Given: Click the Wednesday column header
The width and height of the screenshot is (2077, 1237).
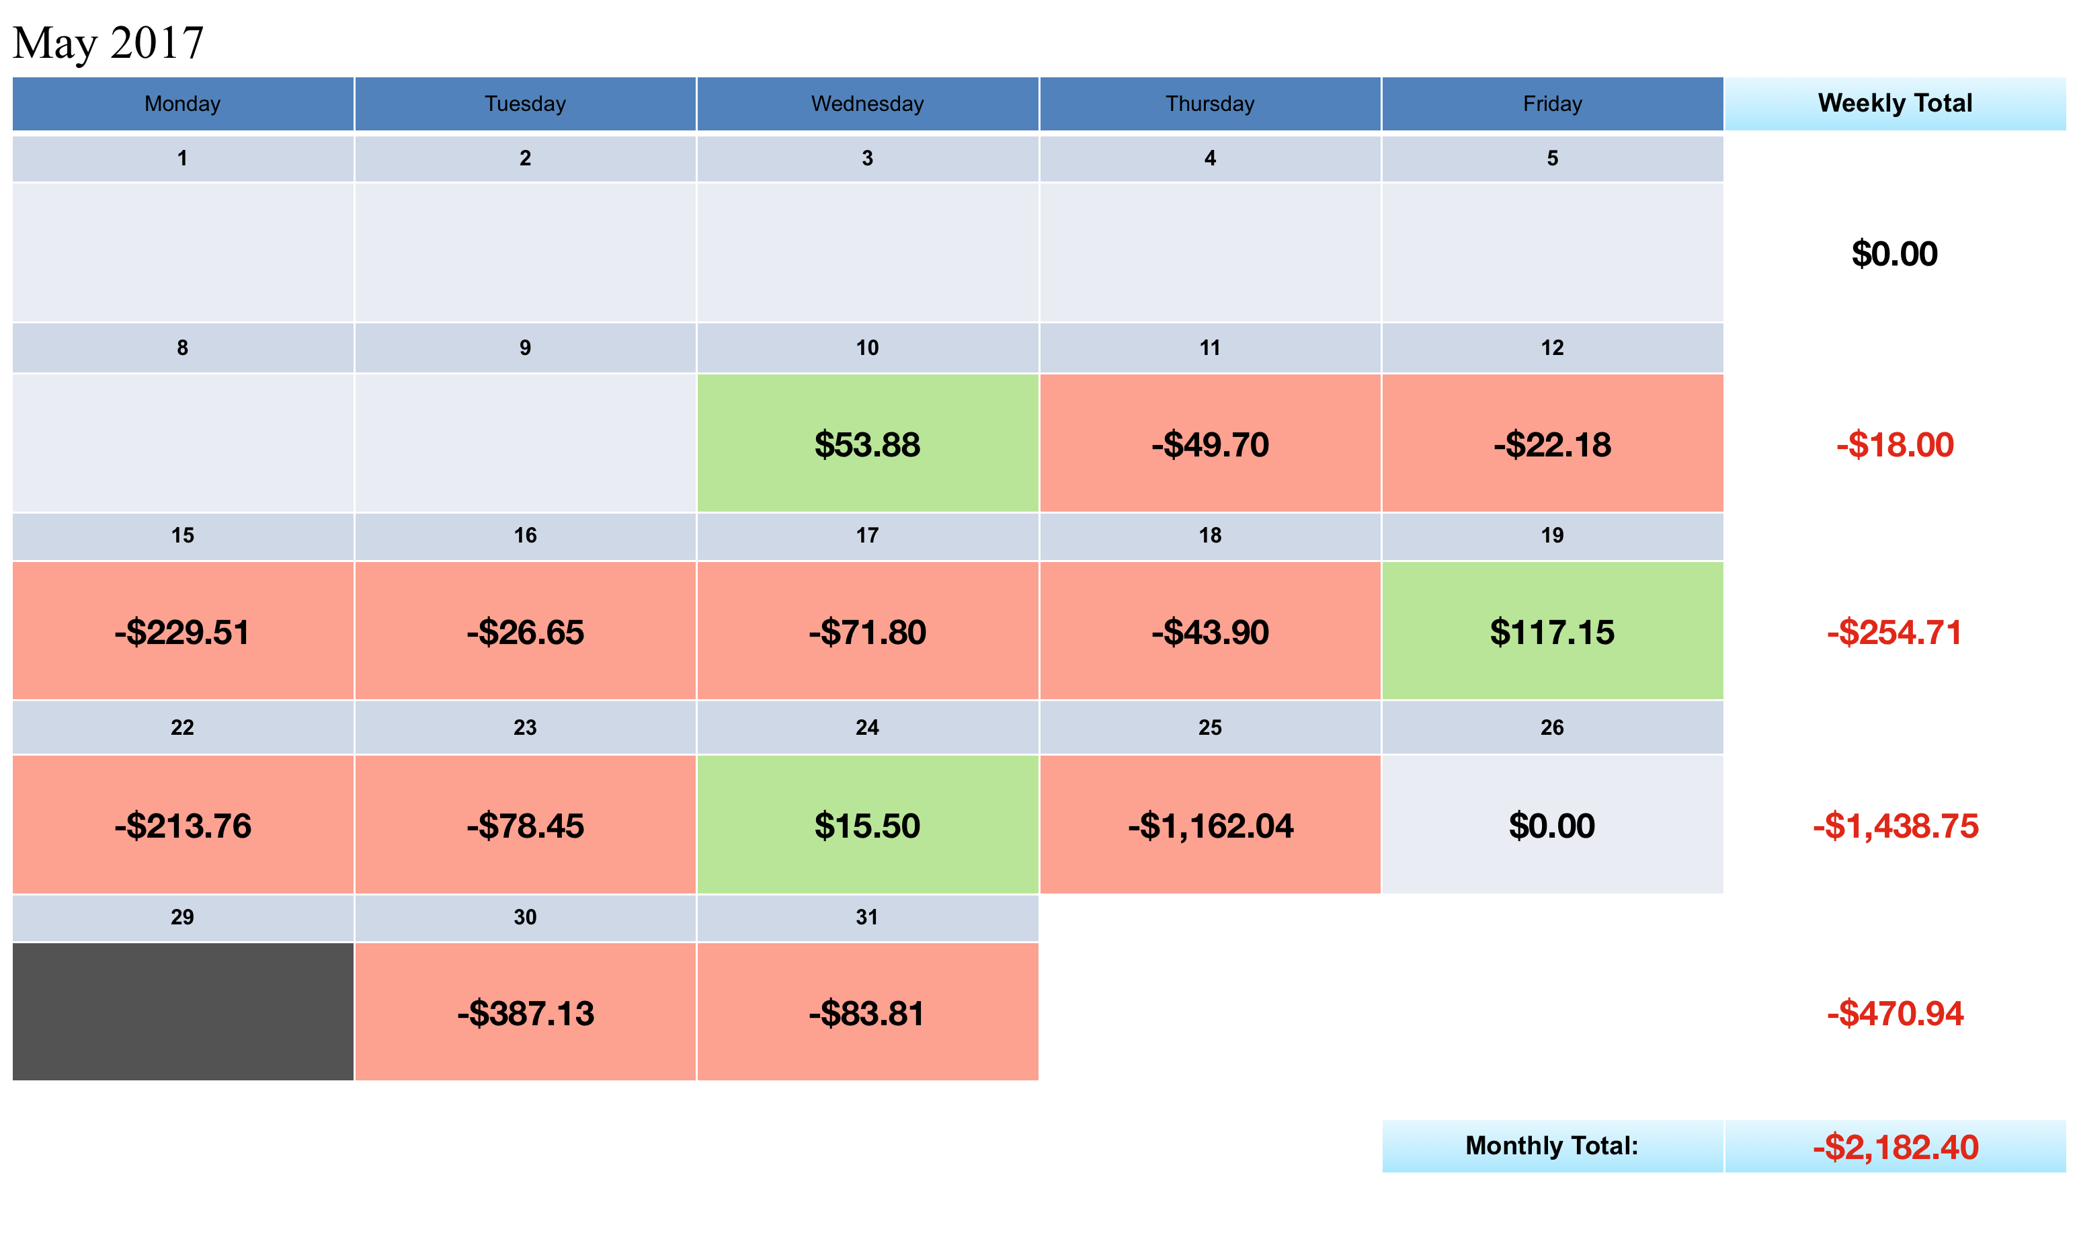Looking at the screenshot, I should point(868,104).
